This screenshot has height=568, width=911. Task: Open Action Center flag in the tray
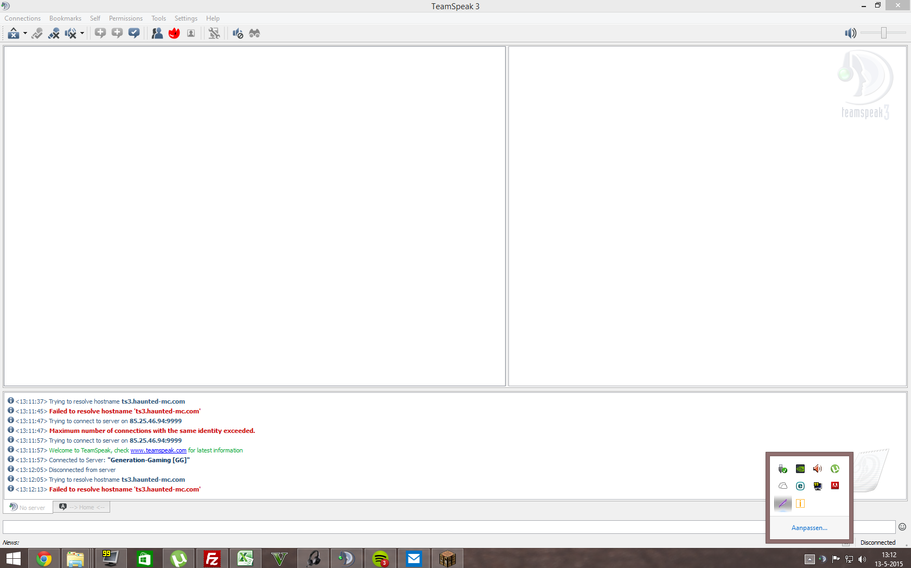(836, 559)
